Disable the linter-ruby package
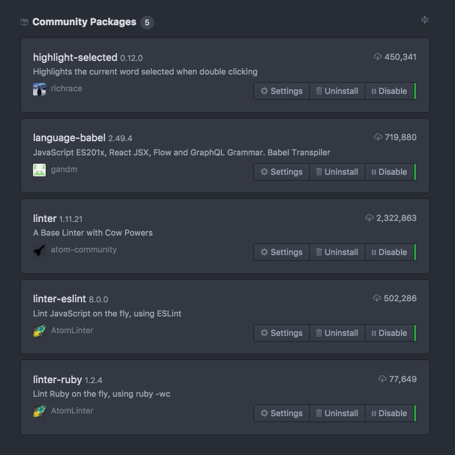Screen dimensions: 455x455 (x=389, y=413)
